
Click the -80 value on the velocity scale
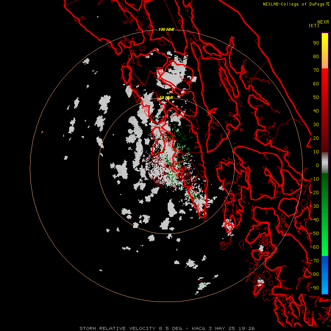click(314, 274)
